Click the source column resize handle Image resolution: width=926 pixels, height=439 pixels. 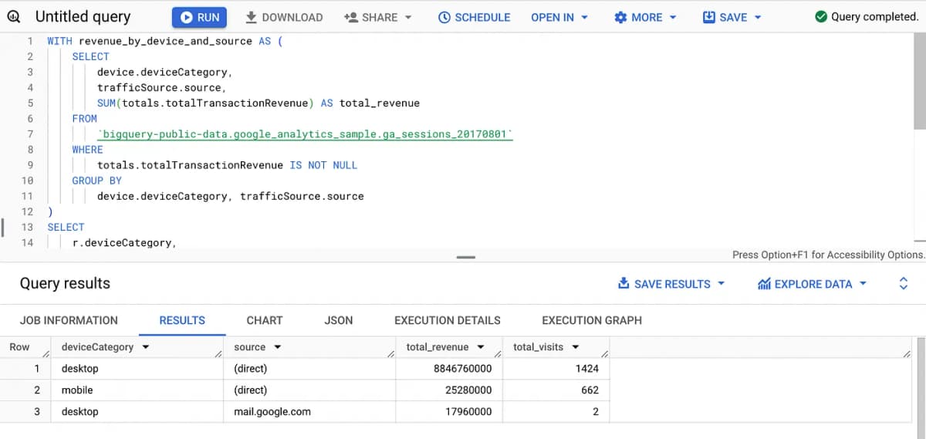[x=391, y=354]
